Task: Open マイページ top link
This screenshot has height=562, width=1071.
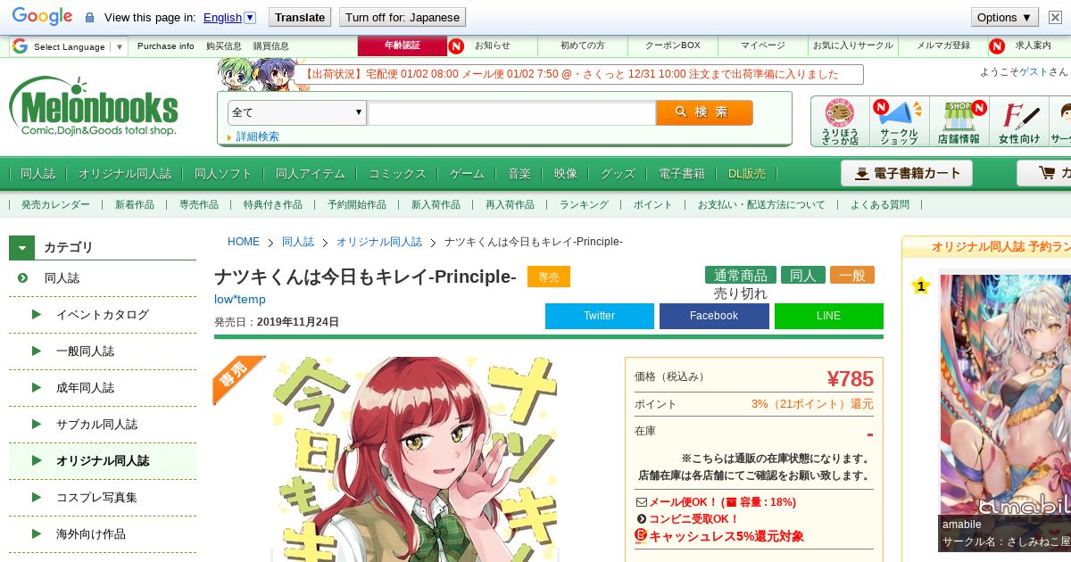Action: tap(763, 45)
